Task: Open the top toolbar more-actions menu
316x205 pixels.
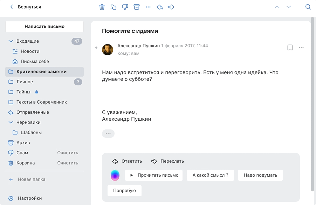Action: click(148, 7)
